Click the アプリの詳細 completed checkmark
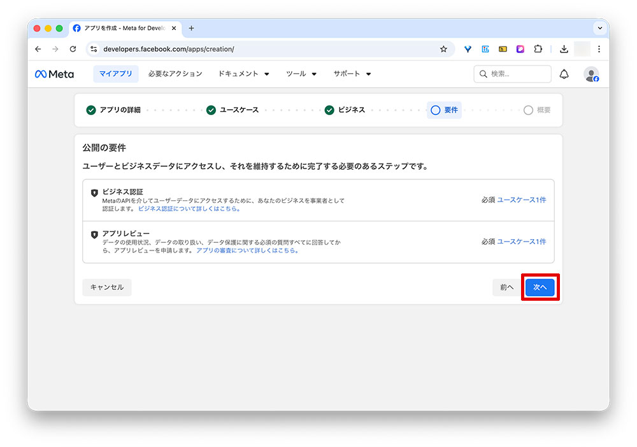 point(90,109)
